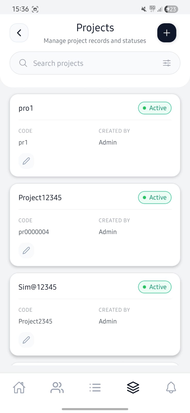The image size is (190, 413).
Task: Open the pro1 project card title
Action: pyautogui.click(x=26, y=108)
